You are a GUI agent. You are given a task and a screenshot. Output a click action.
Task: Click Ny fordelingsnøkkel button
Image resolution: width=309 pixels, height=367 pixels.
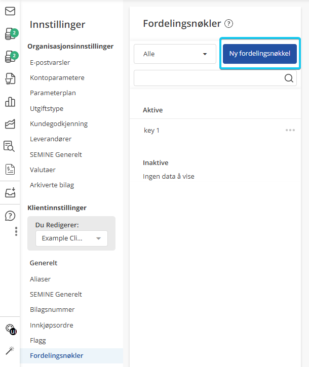click(259, 54)
